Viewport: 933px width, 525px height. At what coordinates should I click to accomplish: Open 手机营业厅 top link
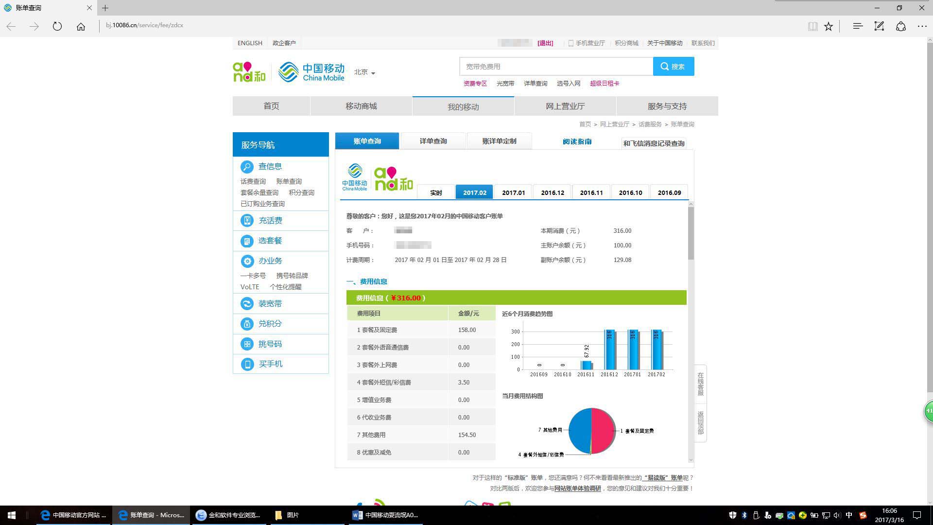pyautogui.click(x=587, y=43)
